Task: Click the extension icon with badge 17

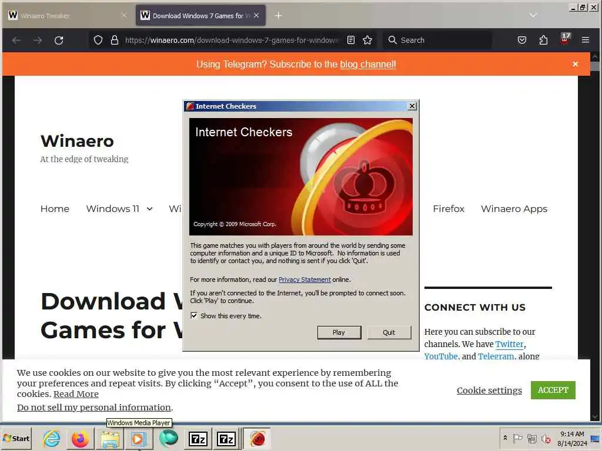Action: (565, 39)
